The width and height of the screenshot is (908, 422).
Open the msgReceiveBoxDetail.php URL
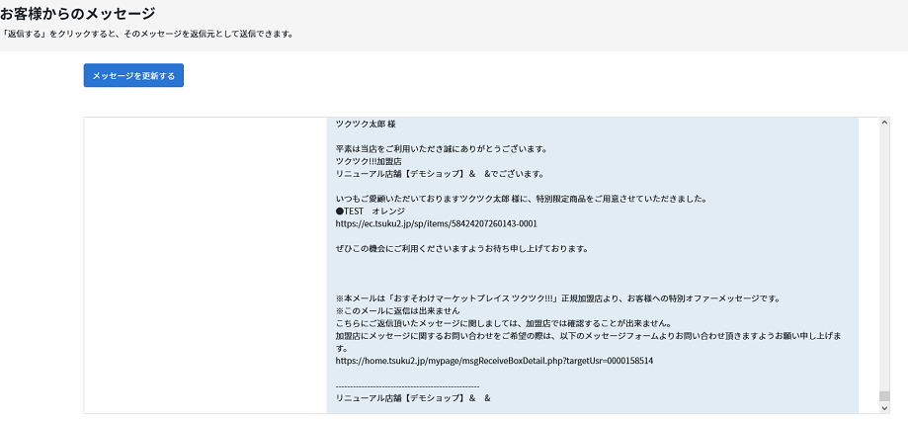(x=494, y=361)
